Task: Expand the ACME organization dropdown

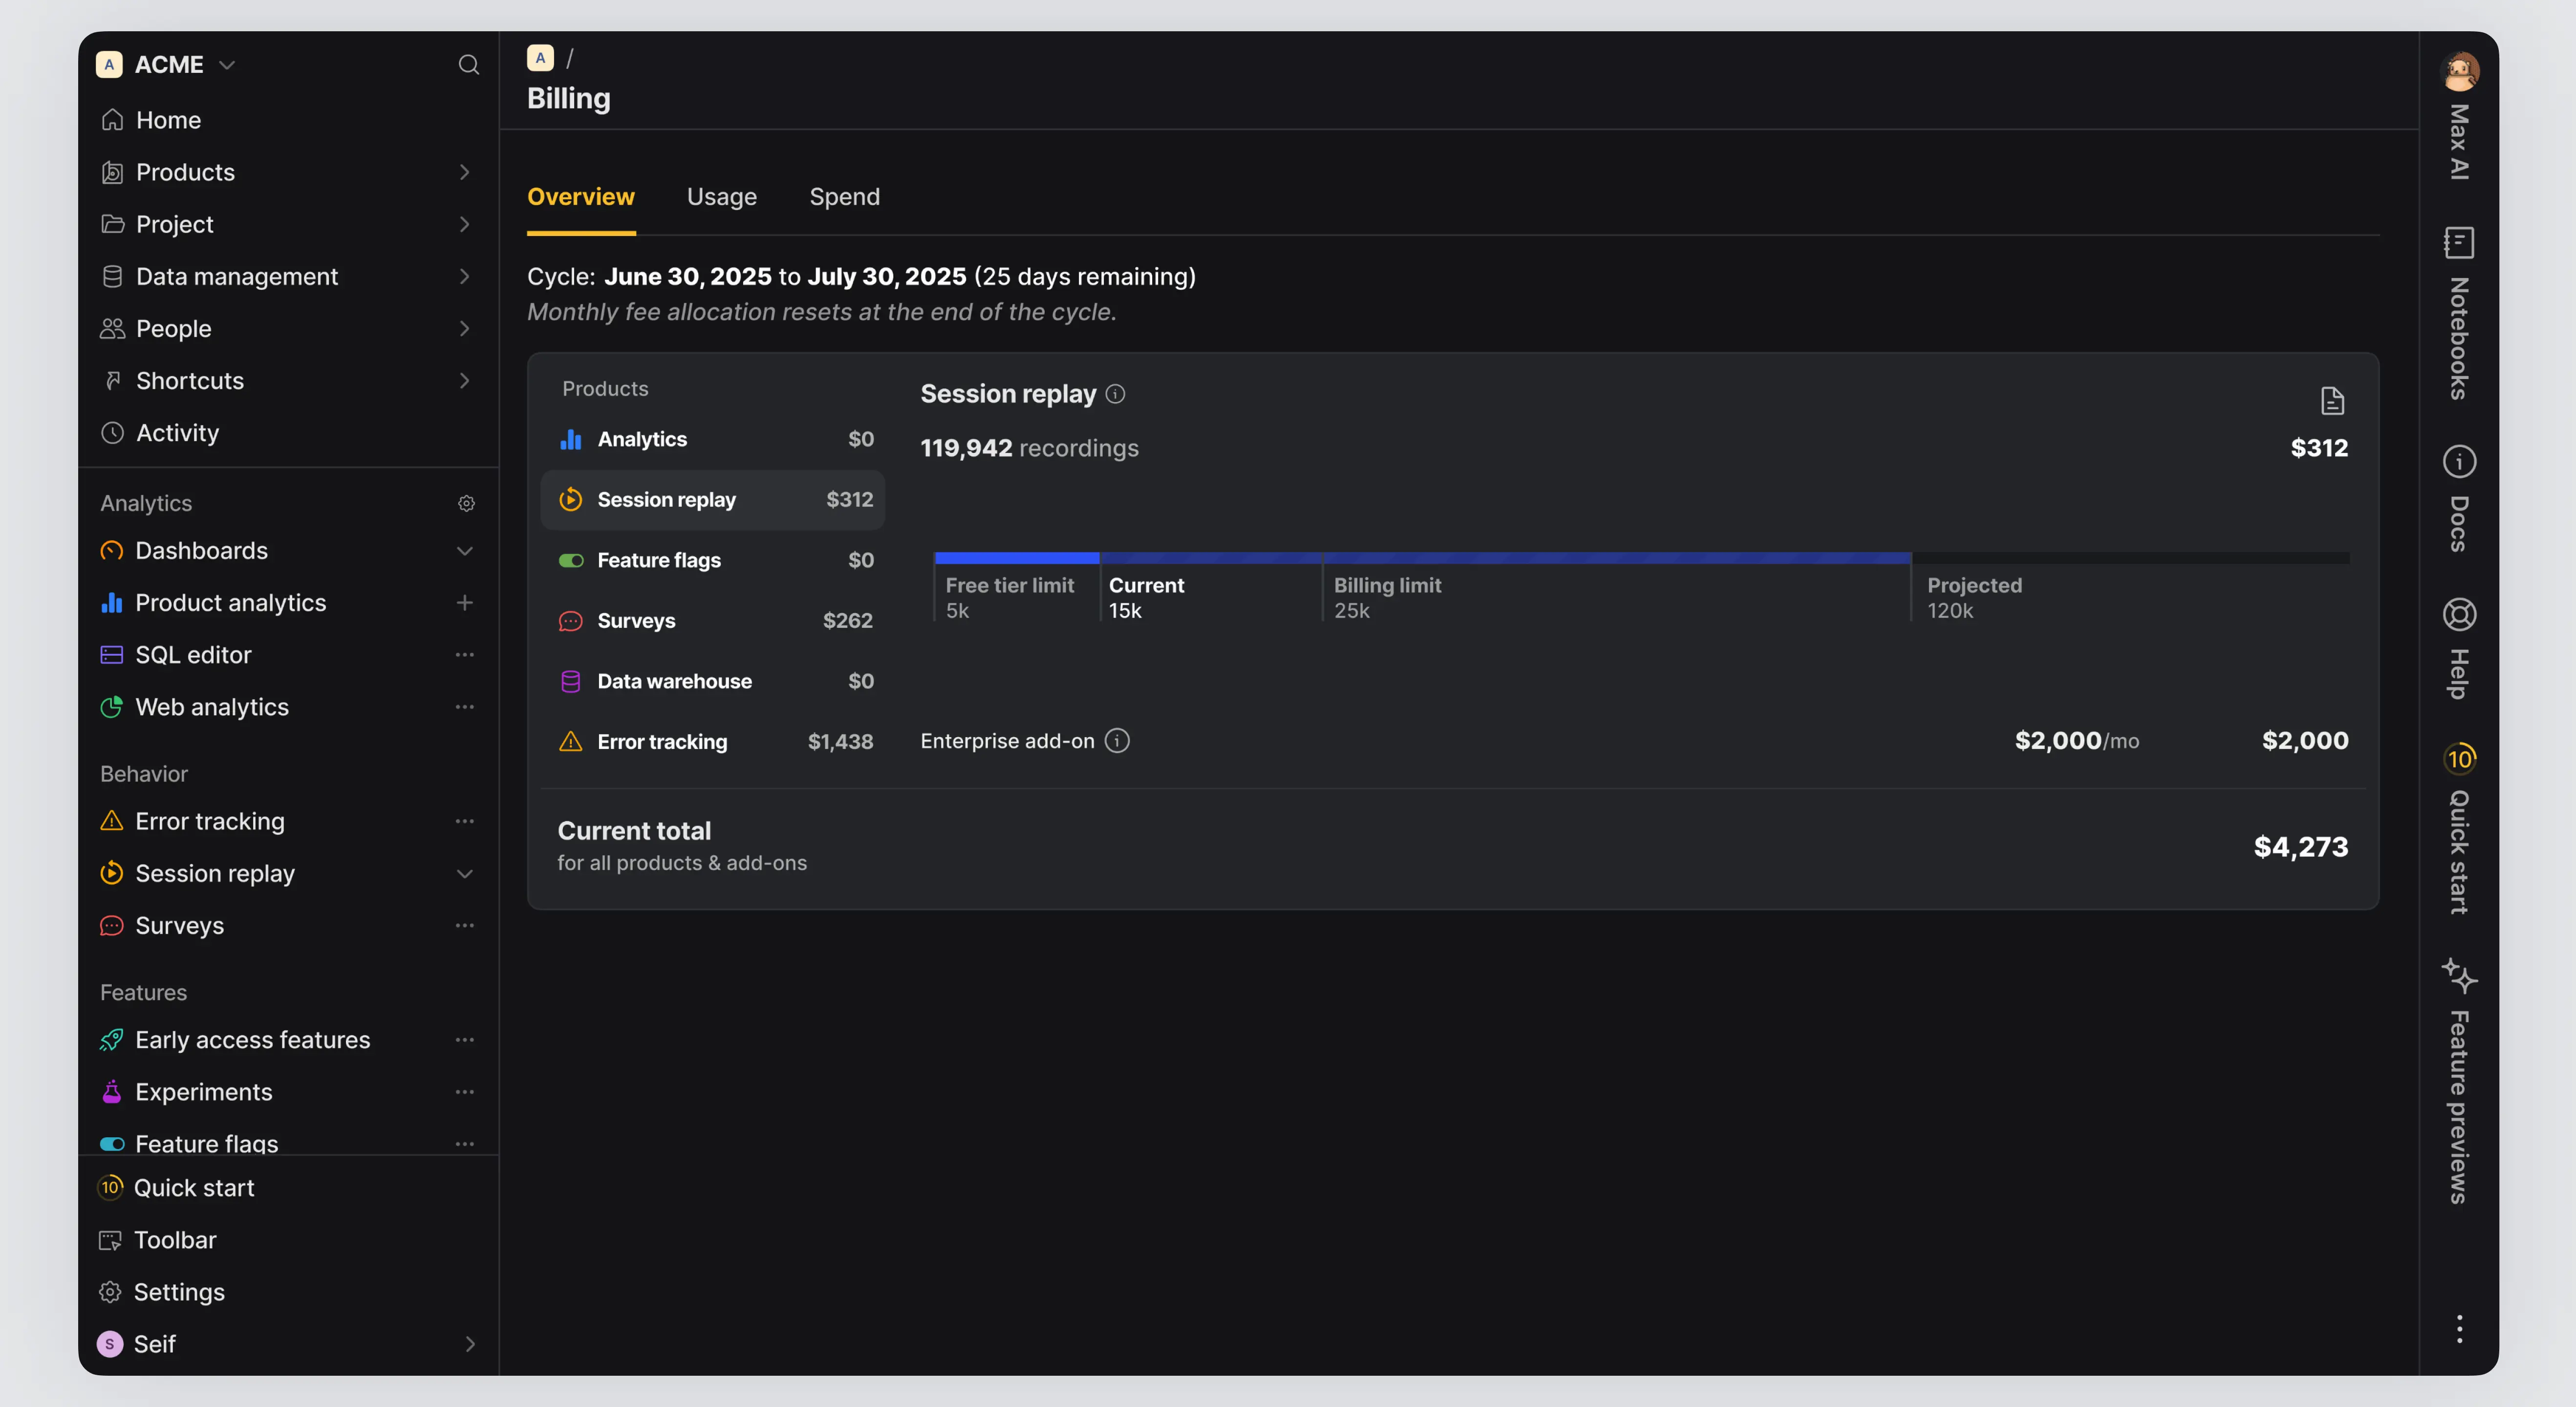Action: click(227, 65)
